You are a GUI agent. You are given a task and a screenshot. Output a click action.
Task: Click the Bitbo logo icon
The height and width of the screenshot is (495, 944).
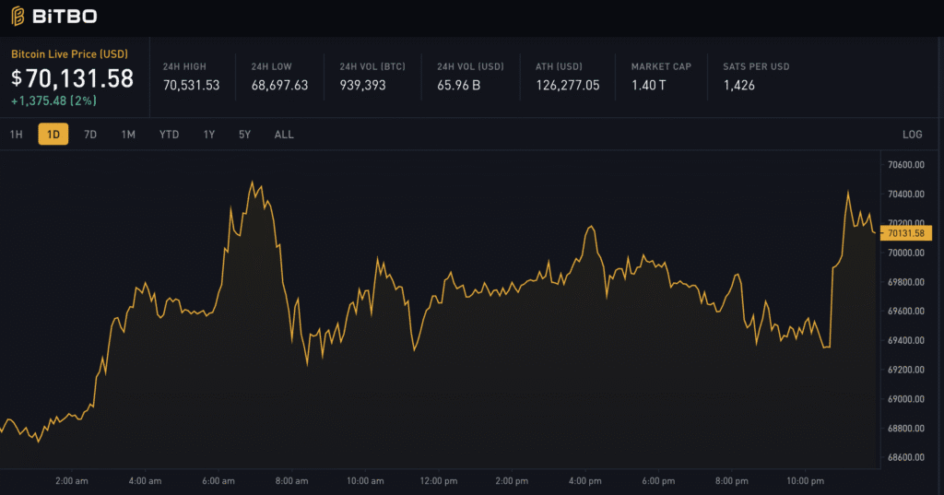click(x=18, y=17)
